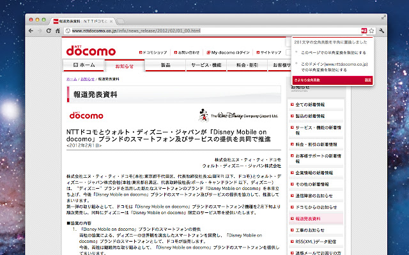Image resolution: width=409 pixels, height=255 pixels.
Task: Click the address bar URL field
Action: (x=213, y=31)
